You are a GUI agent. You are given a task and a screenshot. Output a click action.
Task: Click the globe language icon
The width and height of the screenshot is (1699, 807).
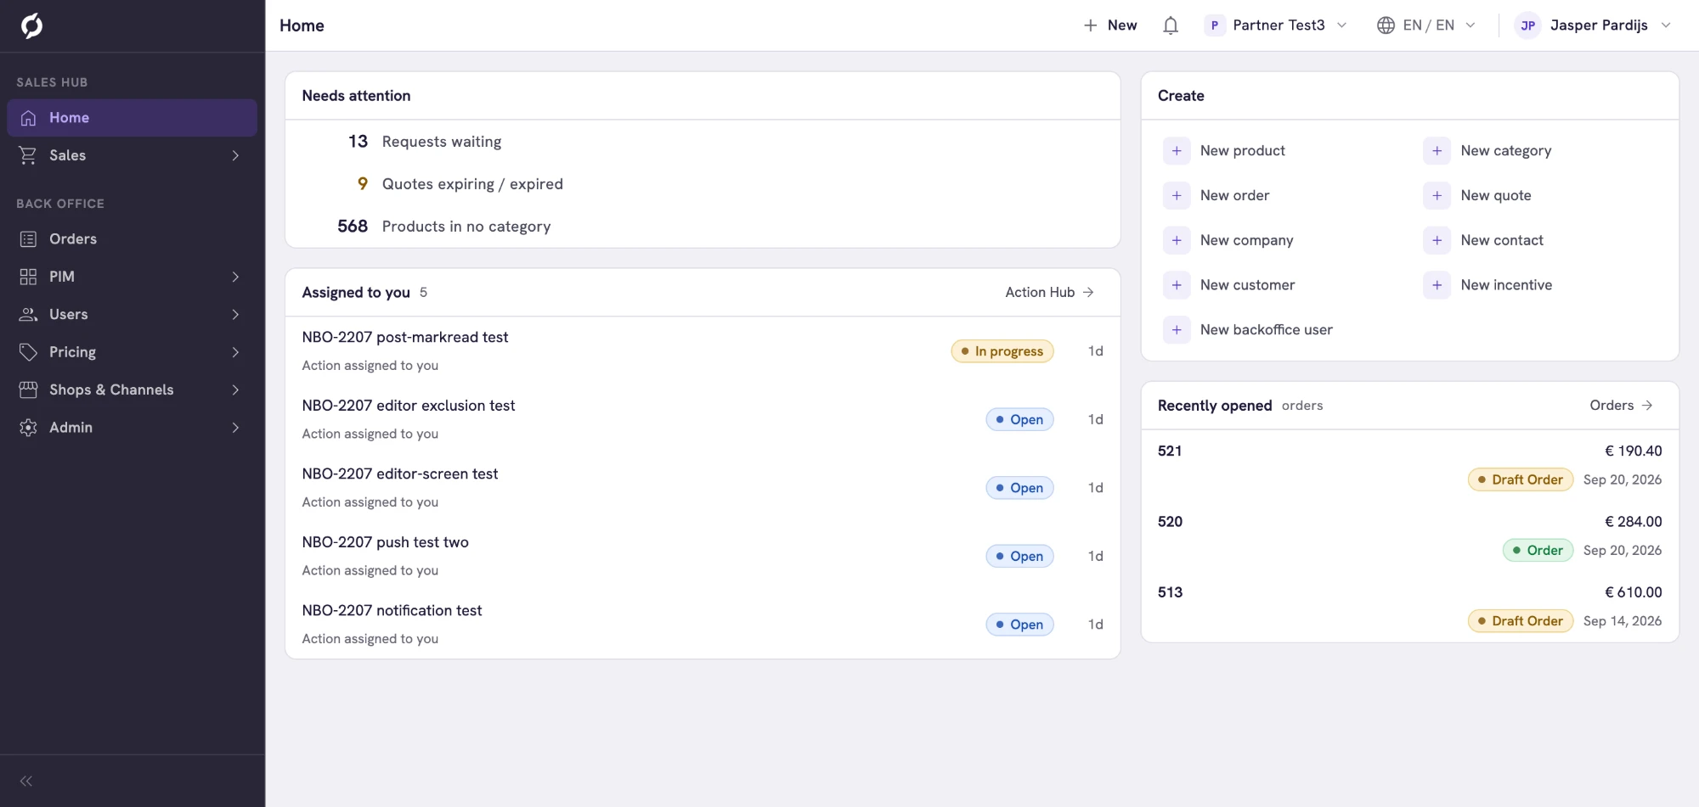tap(1386, 25)
